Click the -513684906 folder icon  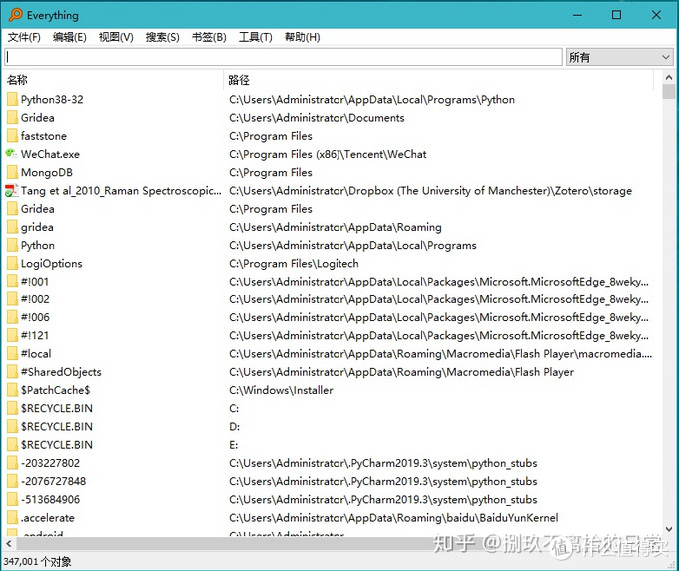12,499
